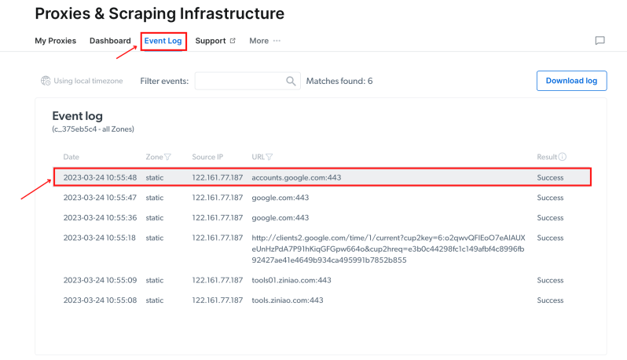
Task: Open the chat feedback icon at top right
Action: [x=599, y=41]
